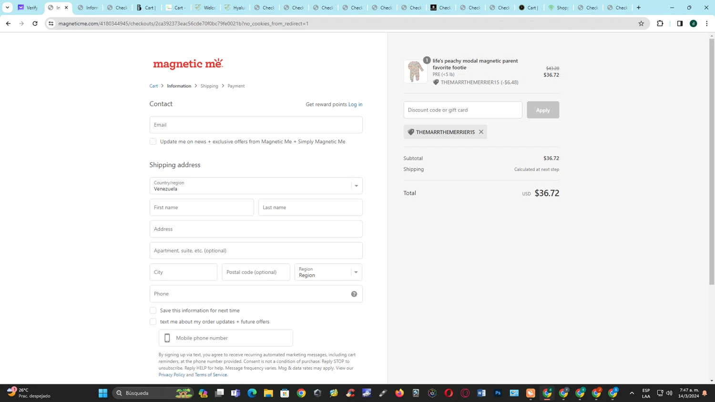715x402 pixels.
Task: Go back to the previous page
Action: (x=8, y=23)
